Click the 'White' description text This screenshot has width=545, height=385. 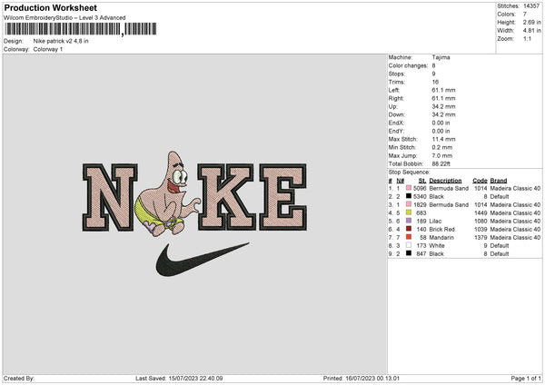[437, 246]
